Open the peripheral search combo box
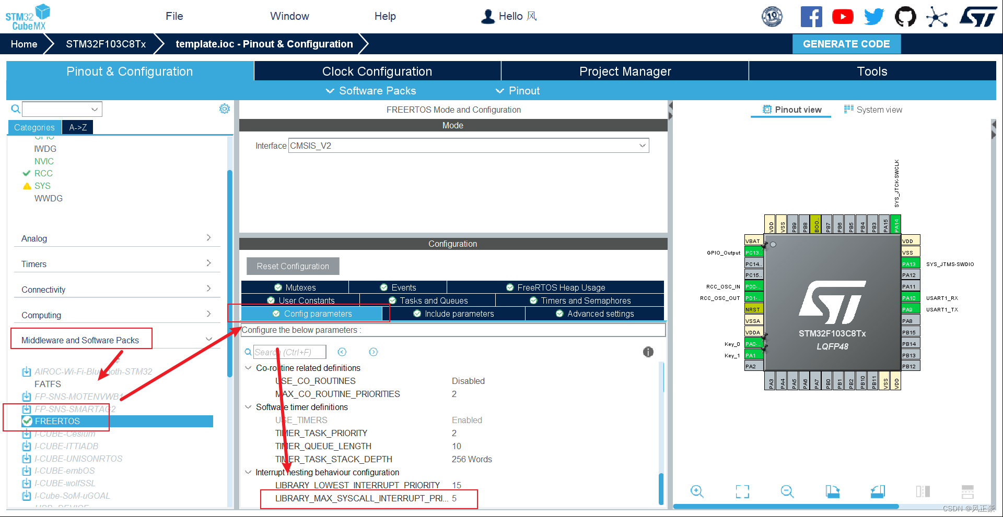Image resolution: width=1003 pixels, height=517 pixels. pyautogui.click(x=62, y=109)
